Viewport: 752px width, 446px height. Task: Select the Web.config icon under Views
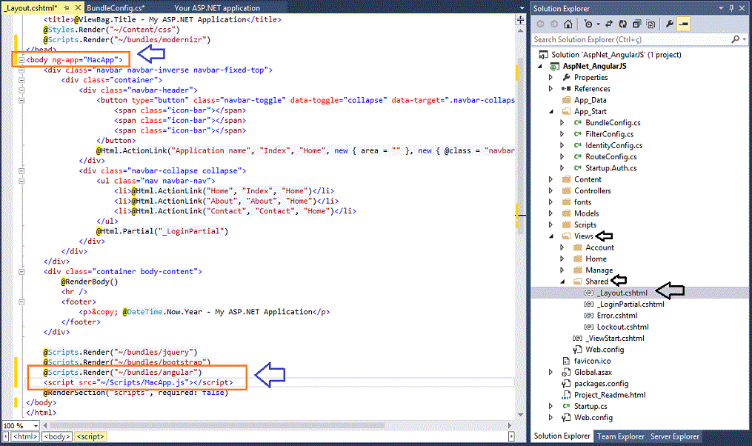(577, 350)
